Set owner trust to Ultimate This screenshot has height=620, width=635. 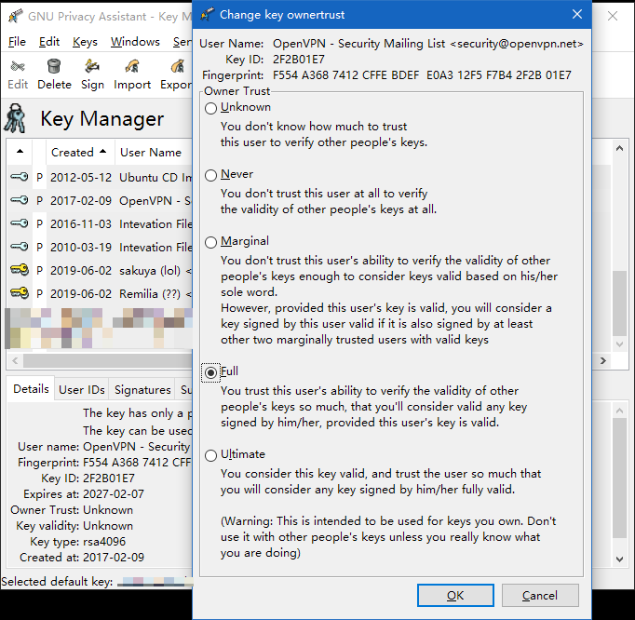pos(211,455)
